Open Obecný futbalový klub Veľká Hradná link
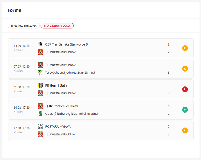201x160 pixels. pos(71,114)
